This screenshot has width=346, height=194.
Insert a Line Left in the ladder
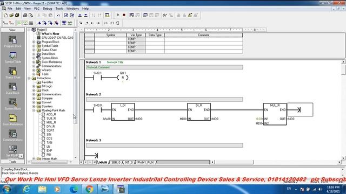(92, 23)
